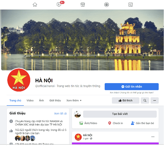Select Gắn thẻ bạn bè option

click(x=142, y=123)
